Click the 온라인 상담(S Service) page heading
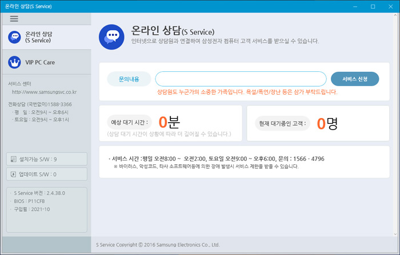Screen dimensions: 400x255 pyautogui.click(x=173, y=31)
